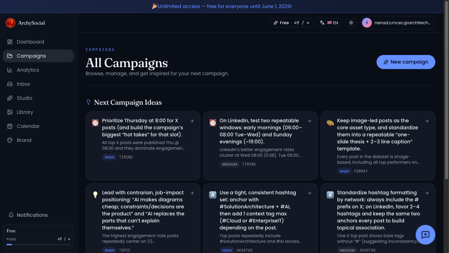Open arrow on LinkedIn repeatable windows idea
This screenshot has width=449, height=253.
(309, 121)
